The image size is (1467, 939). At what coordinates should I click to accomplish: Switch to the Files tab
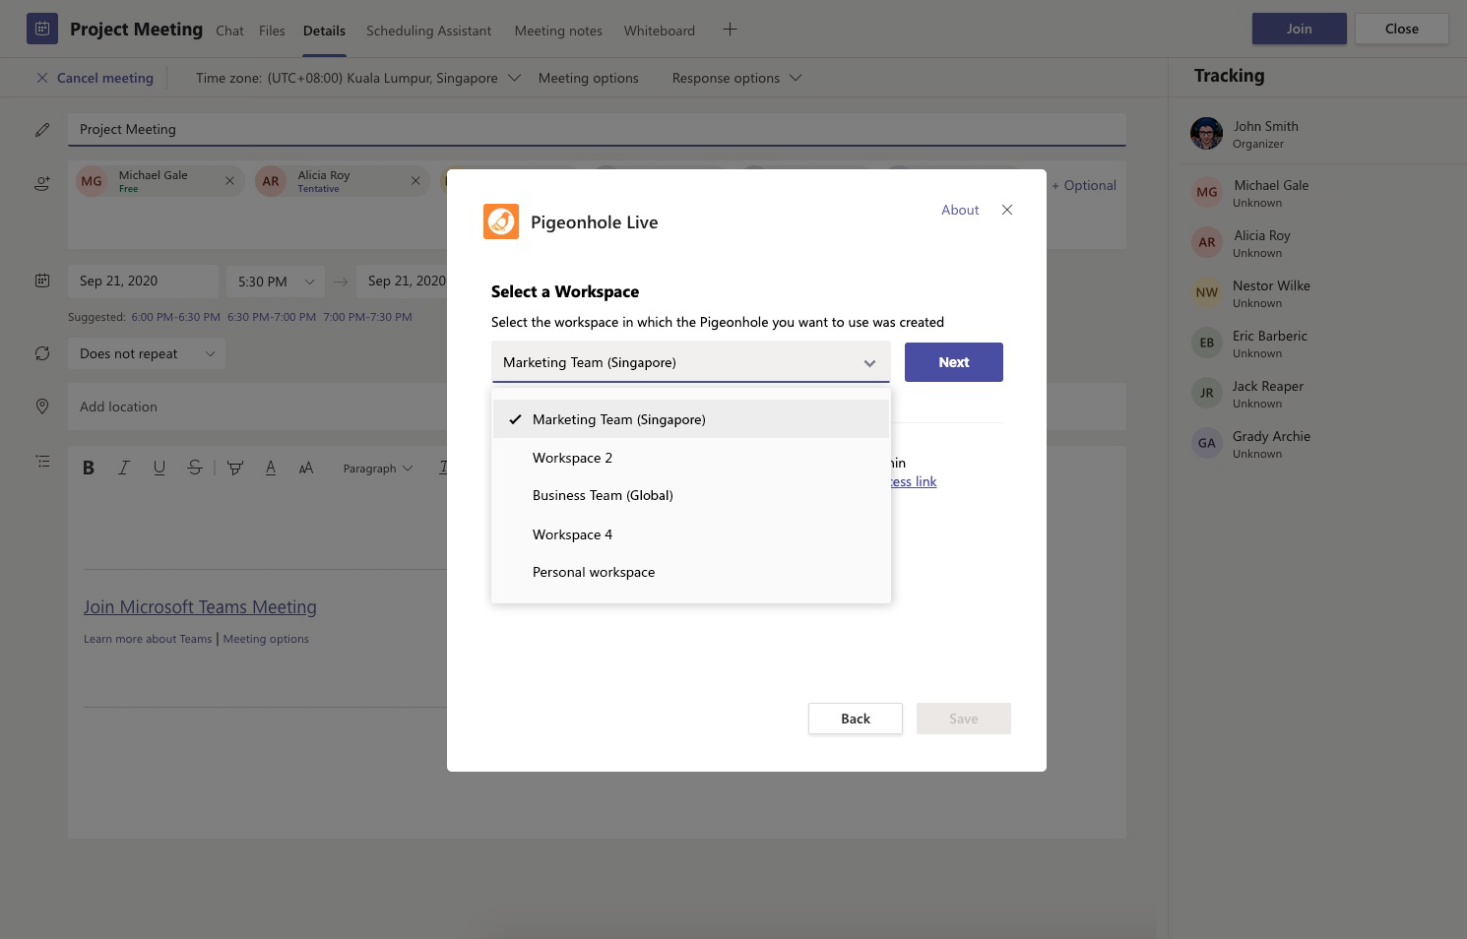click(272, 31)
